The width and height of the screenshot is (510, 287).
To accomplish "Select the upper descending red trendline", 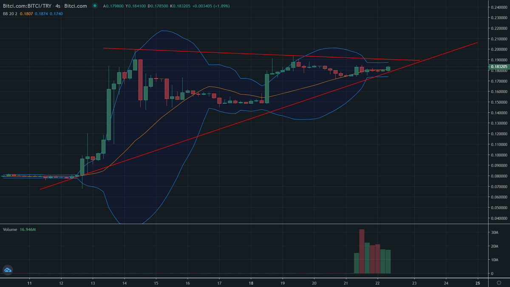I will tap(261, 54).
